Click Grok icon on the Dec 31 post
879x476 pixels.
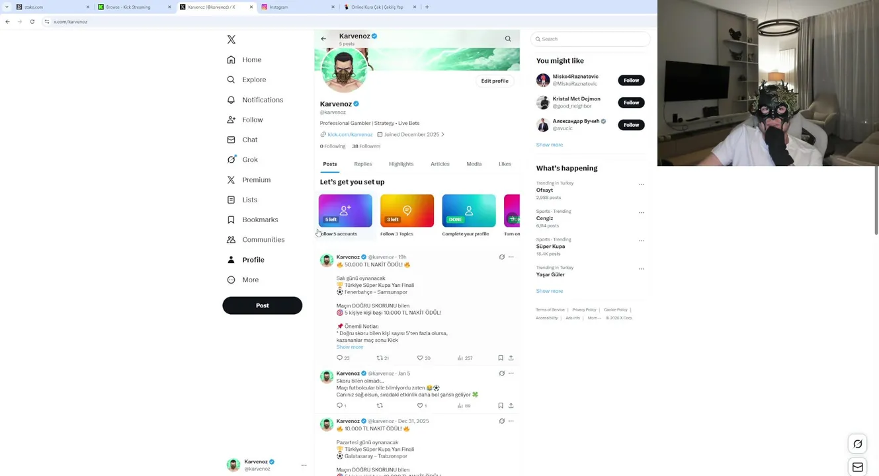pos(501,421)
